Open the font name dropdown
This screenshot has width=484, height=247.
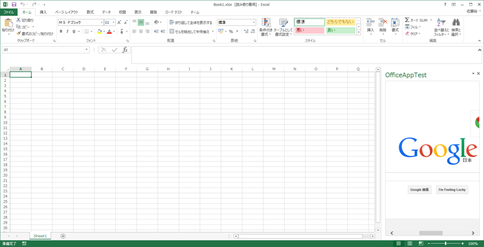tap(102, 23)
